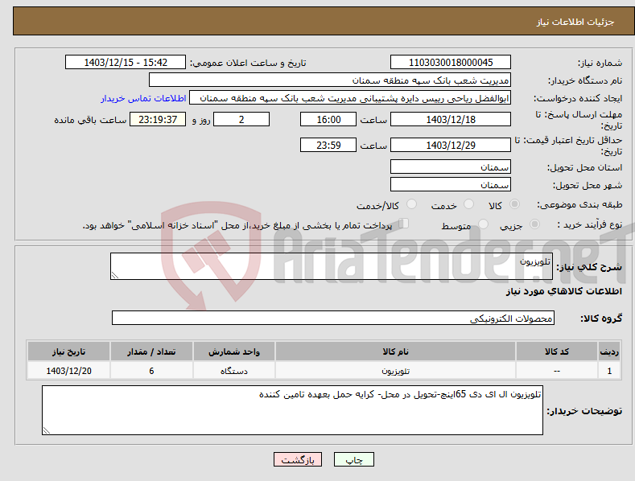Click the تلویزیون cell in the goods table

[395, 371]
